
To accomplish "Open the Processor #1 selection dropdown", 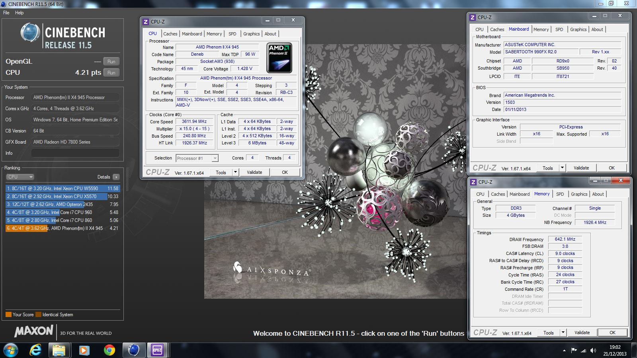I will (x=197, y=158).
